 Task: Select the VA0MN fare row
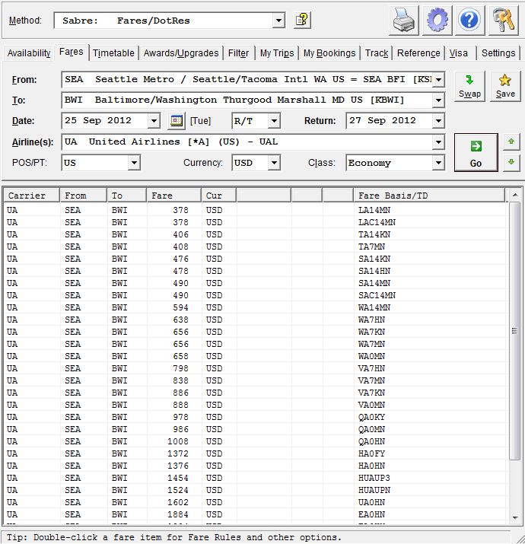coord(255,405)
